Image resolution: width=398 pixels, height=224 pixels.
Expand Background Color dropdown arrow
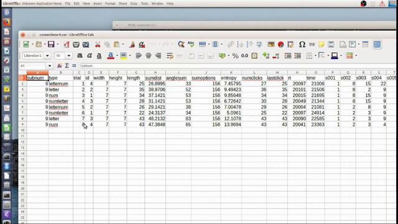pyautogui.click(x=341, y=55)
